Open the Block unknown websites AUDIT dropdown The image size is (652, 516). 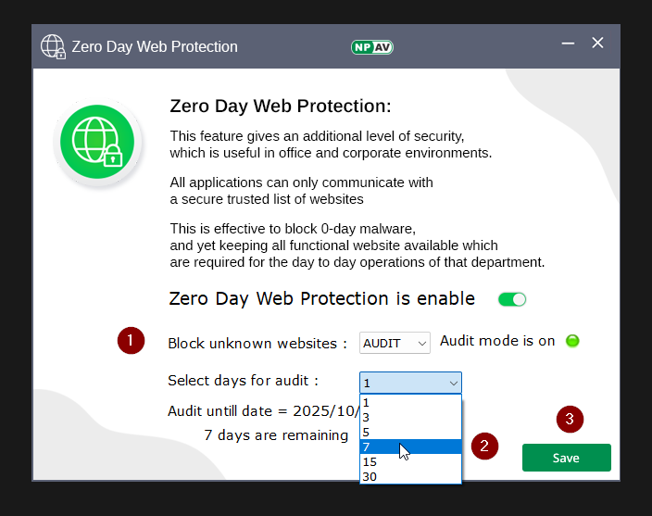[x=395, y=343]
